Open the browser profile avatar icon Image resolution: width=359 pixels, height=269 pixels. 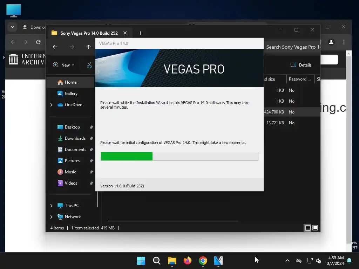(x=331, y=42)
